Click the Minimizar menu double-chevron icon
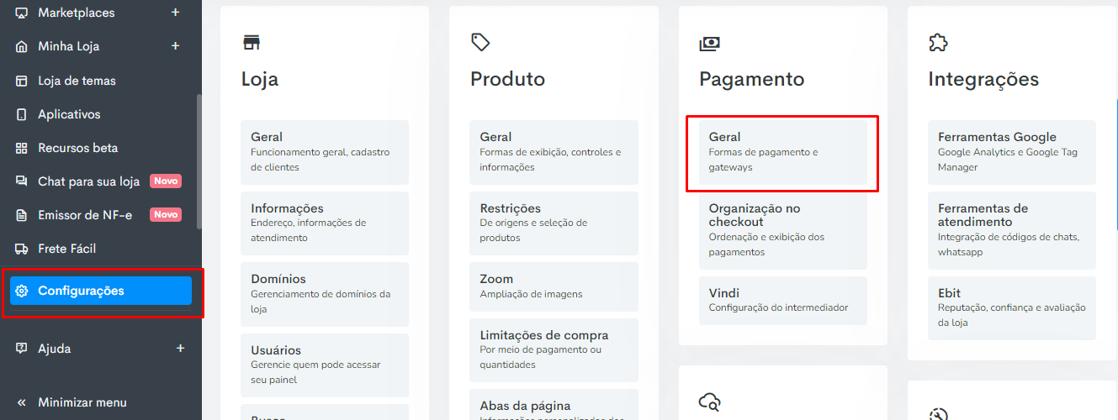1118x420 pixels. 22,402
